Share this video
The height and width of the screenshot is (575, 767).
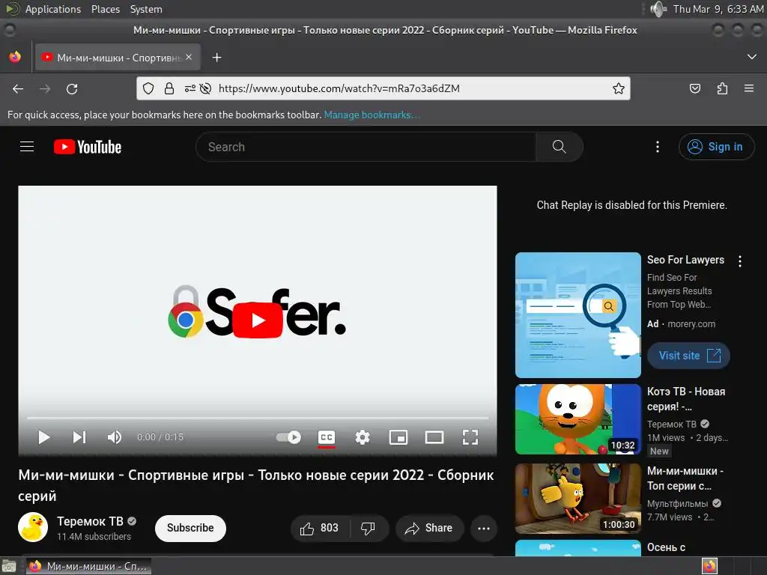[429, 528]
